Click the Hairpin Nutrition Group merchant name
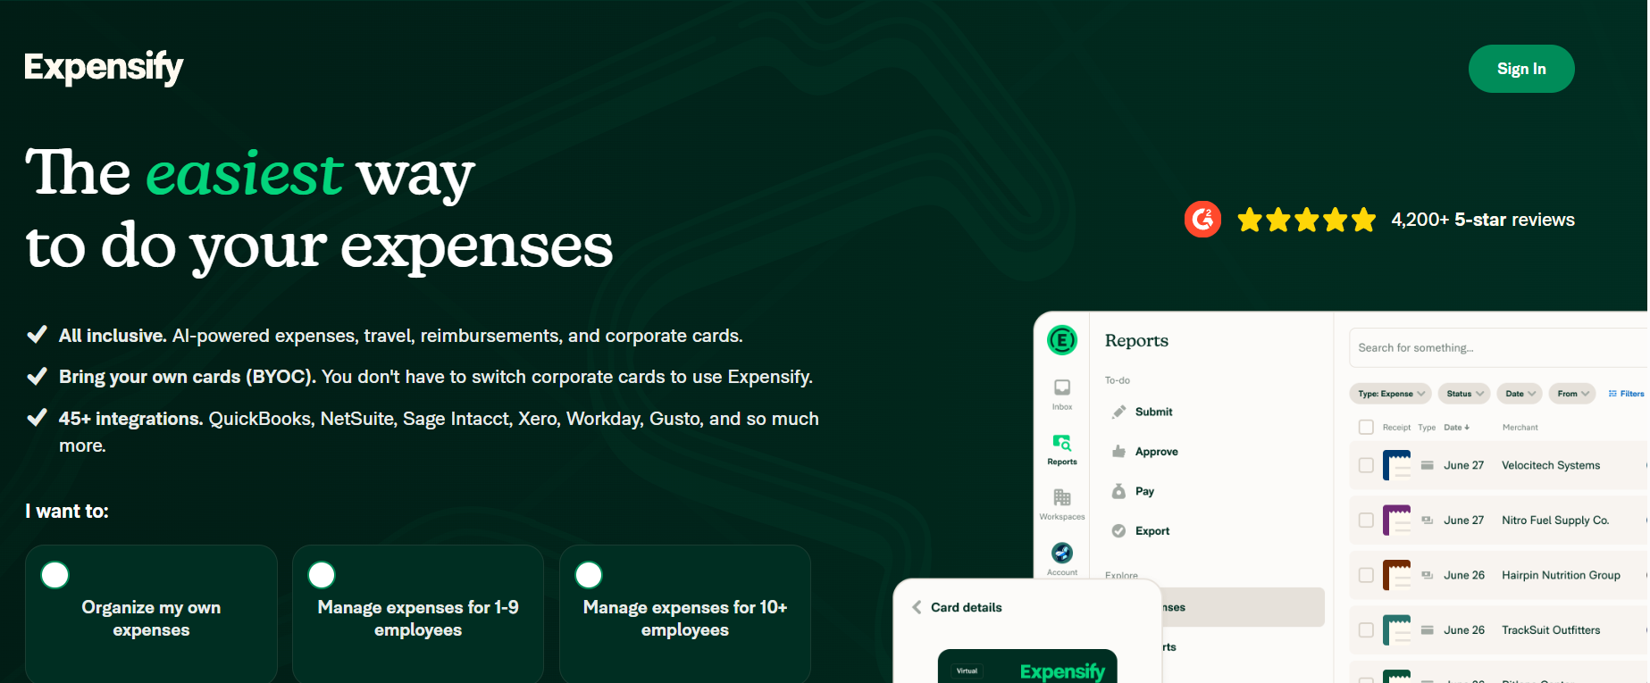This screenshot has width=1650, height=683. 1561,575
